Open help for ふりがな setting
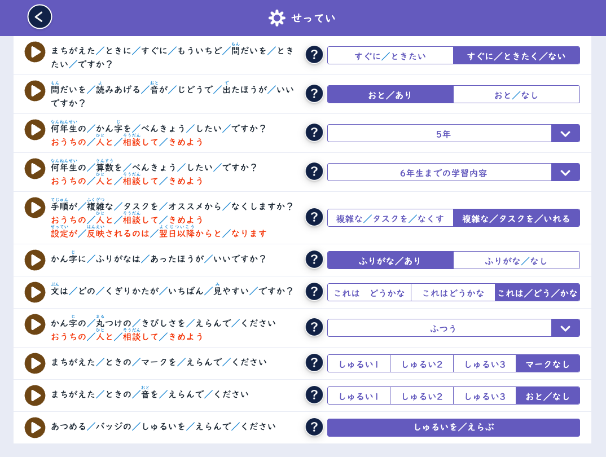The height and width of the screenshot is (457, 606). [314, 260]
